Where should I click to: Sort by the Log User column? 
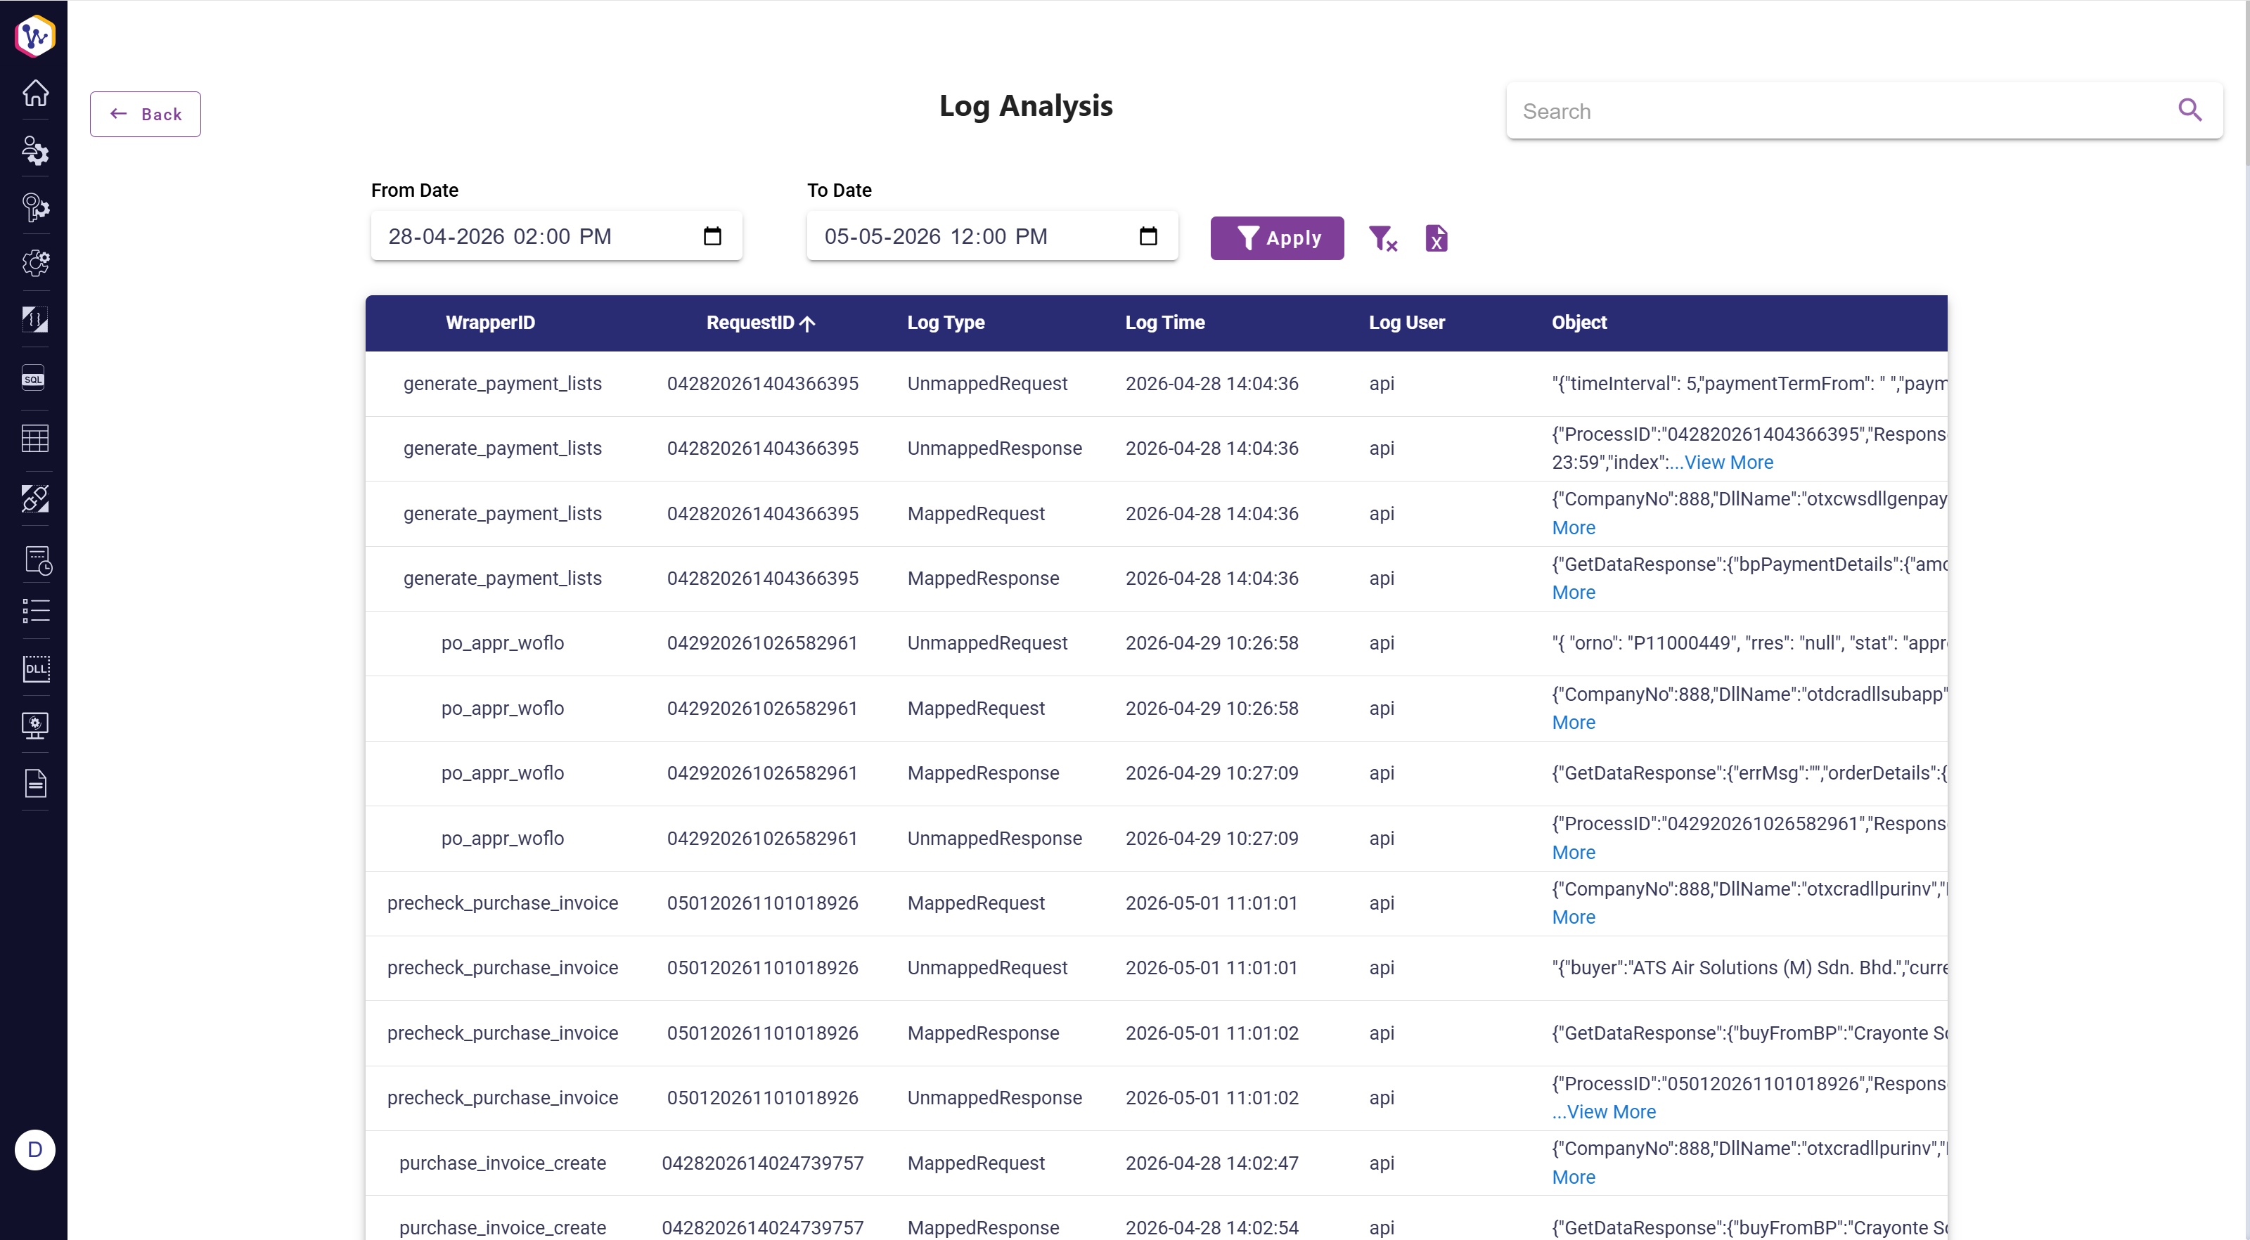[x=1406, y=322]
